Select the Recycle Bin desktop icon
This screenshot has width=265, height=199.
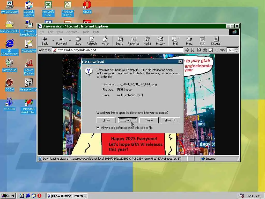(x=10, y=66)
